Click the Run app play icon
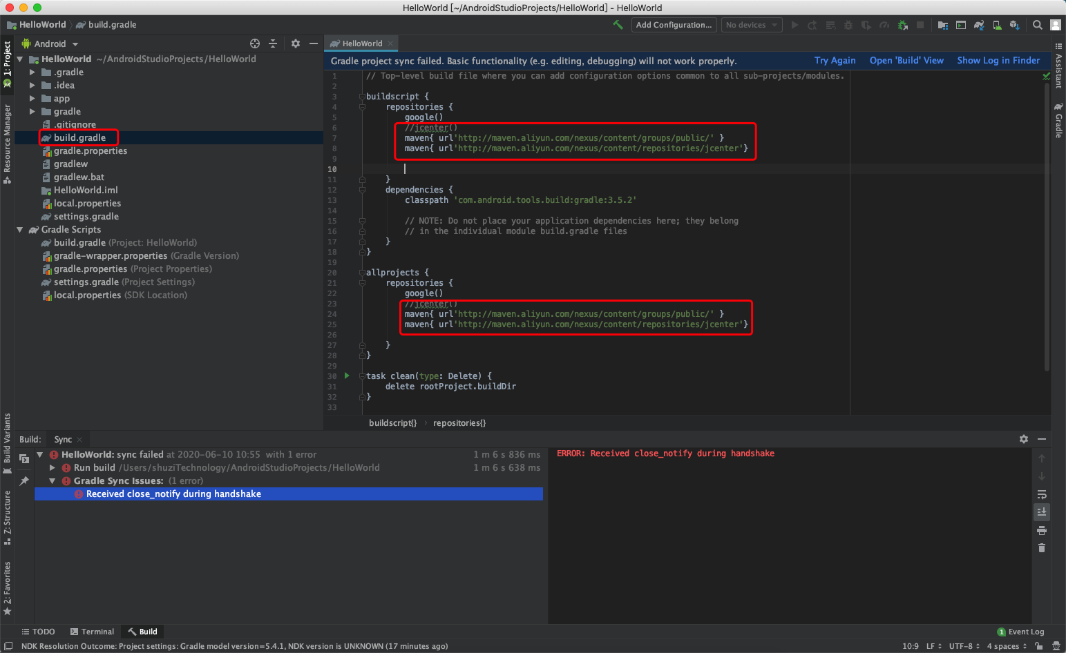 794,25
